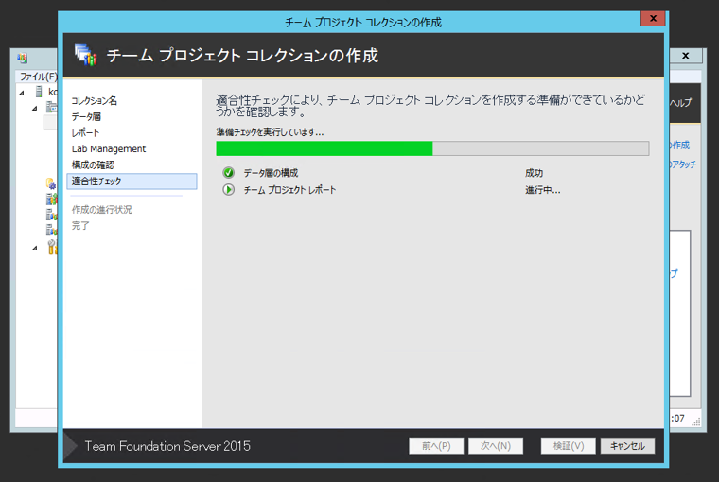719x482 pixels.
Task: Close the background administration console window
Action: pos(686,56)
